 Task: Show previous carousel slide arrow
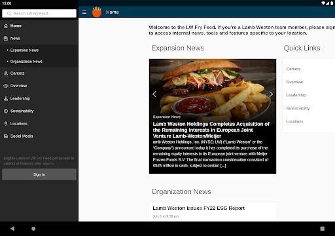pos(154,94)
